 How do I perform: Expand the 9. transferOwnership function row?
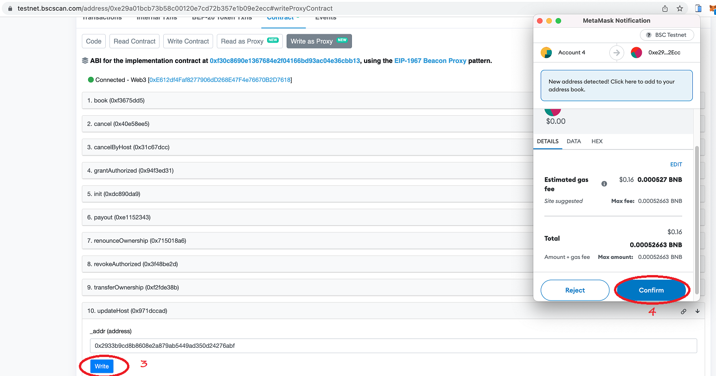307,288
